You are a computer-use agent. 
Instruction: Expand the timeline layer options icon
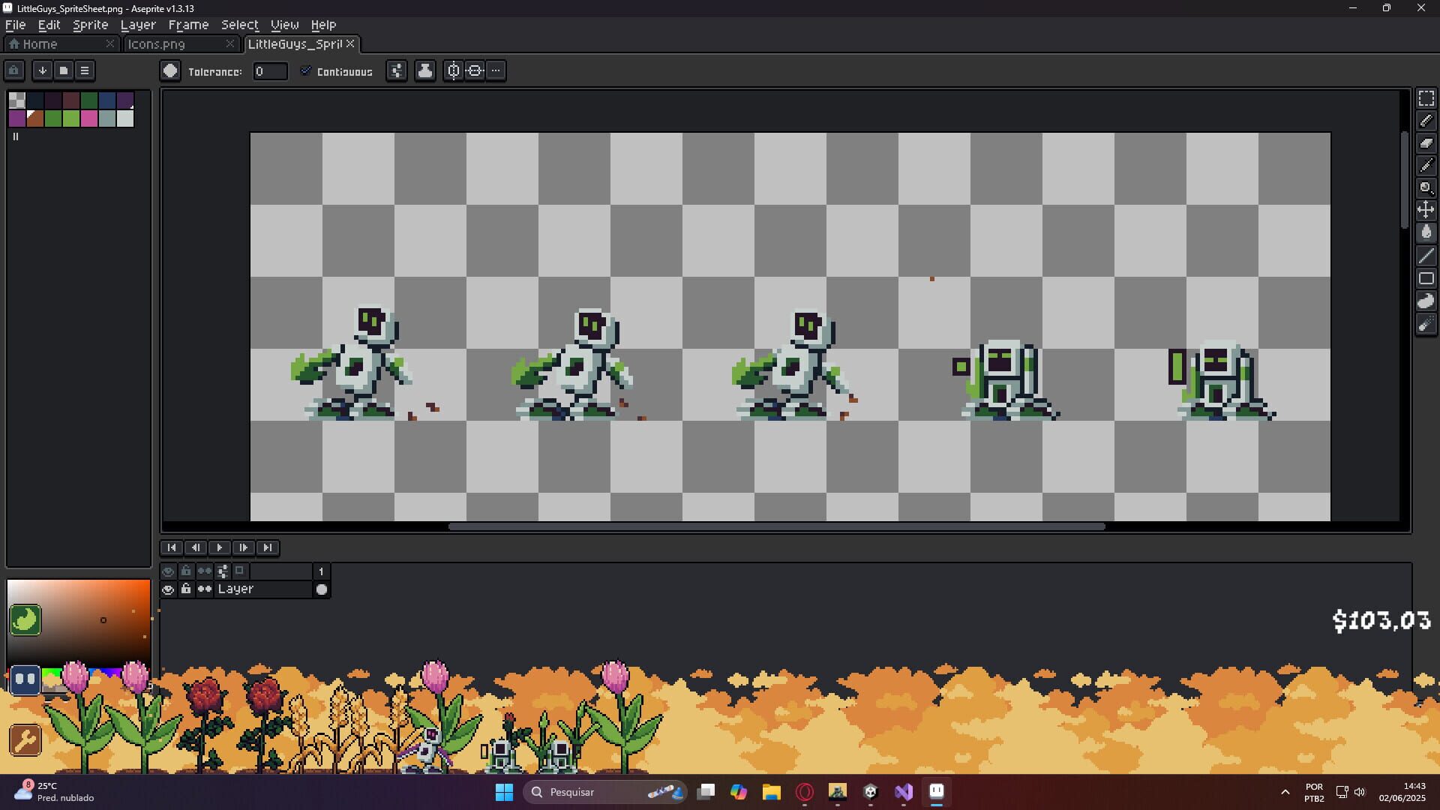(222, 571)
